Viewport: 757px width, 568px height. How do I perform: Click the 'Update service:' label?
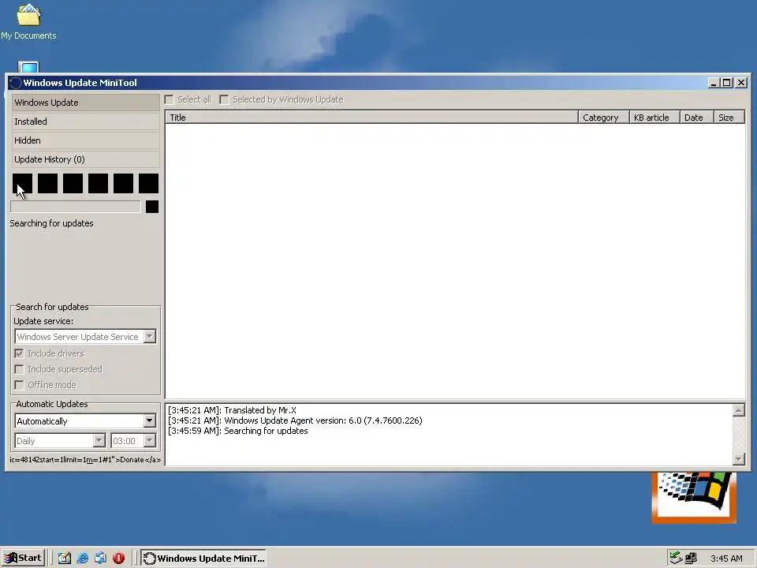[x=43, y=321]
